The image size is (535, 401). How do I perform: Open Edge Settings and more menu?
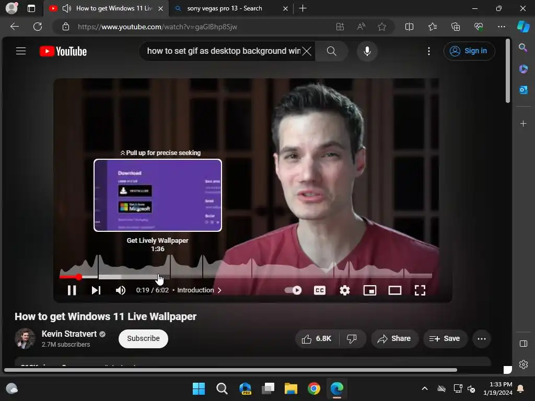[501, 27]
